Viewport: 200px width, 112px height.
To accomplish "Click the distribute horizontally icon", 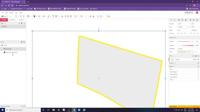I will pos(171,20).
